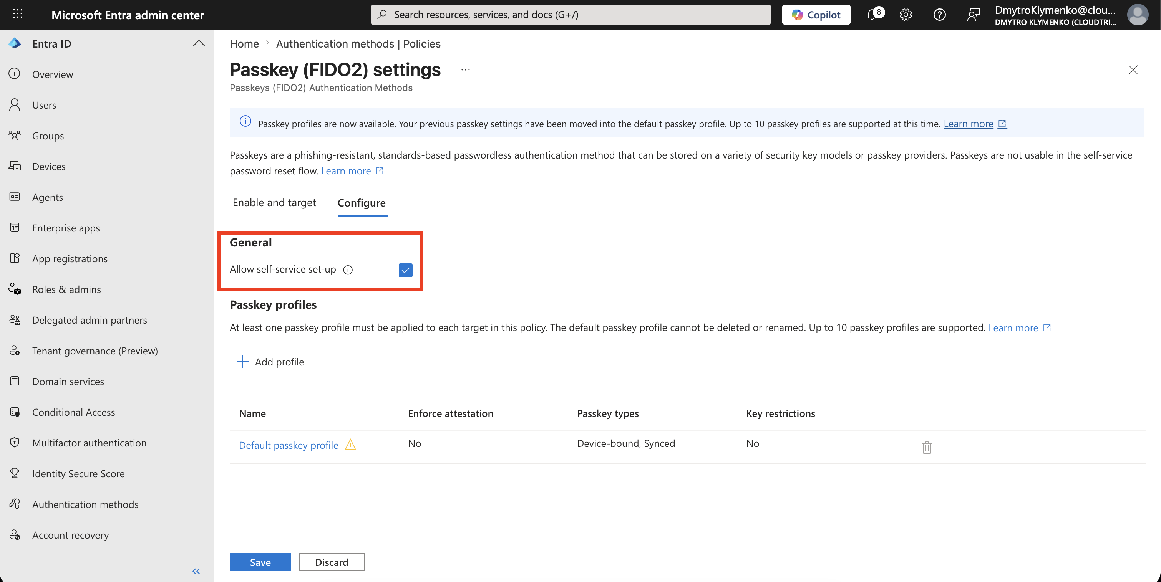Click the Roles & admins icon
Screen dimensions: 1161x582
point(15,289)
